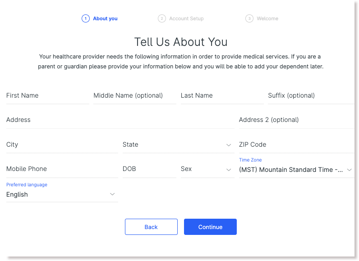Click the Back button
Image resolution: width=359 pixels, height=261 pixels.
coord(151,227)
